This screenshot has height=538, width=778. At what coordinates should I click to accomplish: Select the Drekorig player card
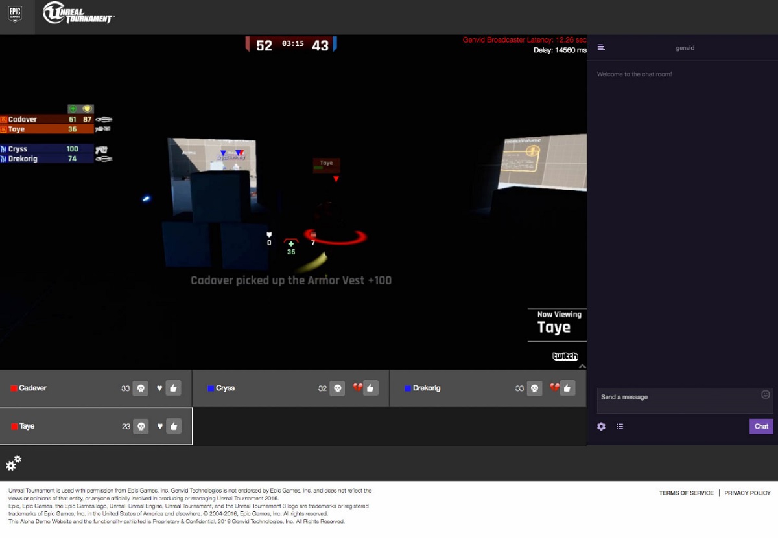tap(488, 388)
